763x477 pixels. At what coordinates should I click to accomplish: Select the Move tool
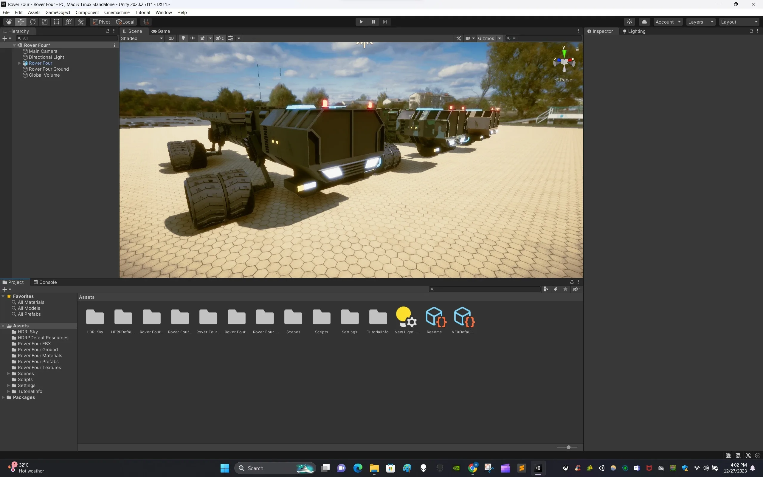(21, 22)
